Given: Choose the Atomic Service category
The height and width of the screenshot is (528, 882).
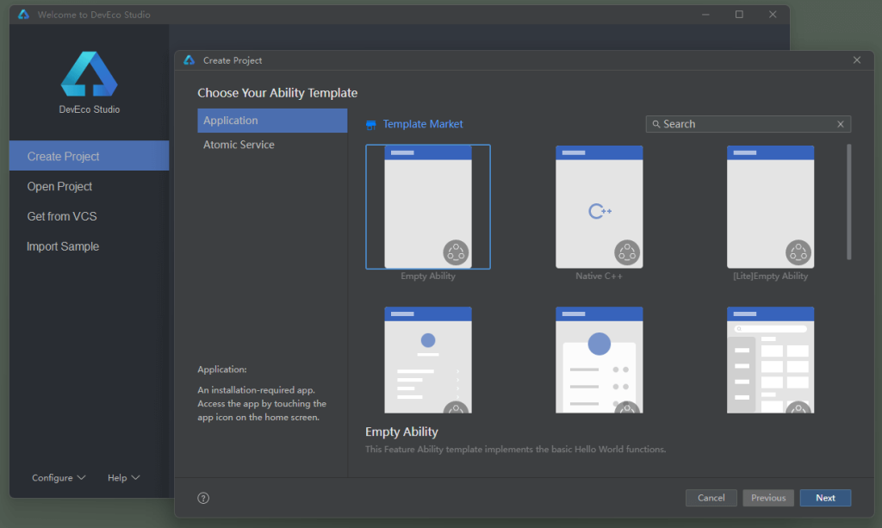Looking at the screenshot, I should 272,145.
